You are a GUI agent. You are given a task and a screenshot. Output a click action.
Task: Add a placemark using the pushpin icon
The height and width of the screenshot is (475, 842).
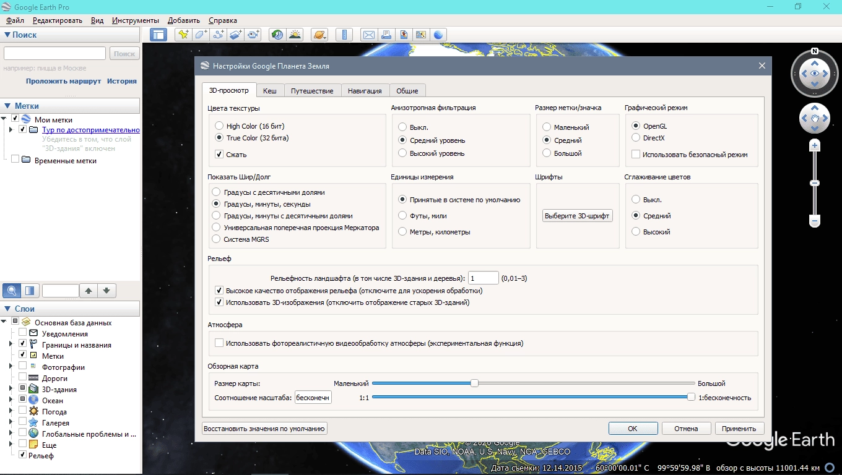(x=183, y=35)
